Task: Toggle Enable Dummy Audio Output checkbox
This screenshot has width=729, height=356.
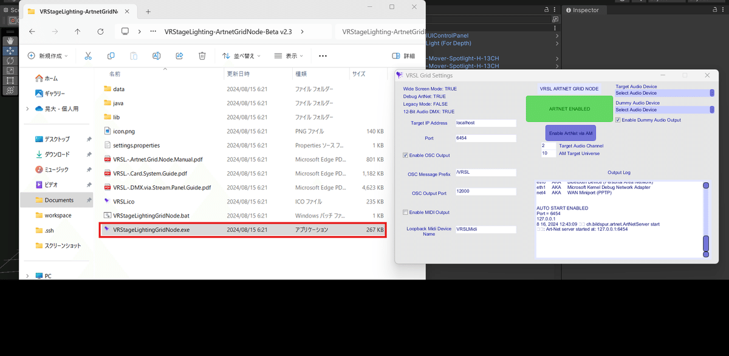Action: pyautogui.click(x=618, y=120)
